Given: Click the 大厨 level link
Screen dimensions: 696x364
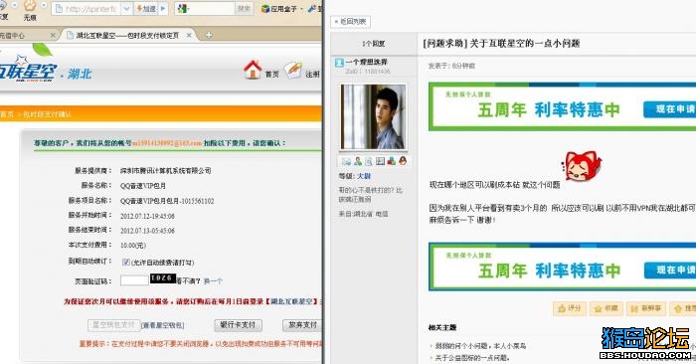Looking at the screenshot, I should (x=364, y=176).
